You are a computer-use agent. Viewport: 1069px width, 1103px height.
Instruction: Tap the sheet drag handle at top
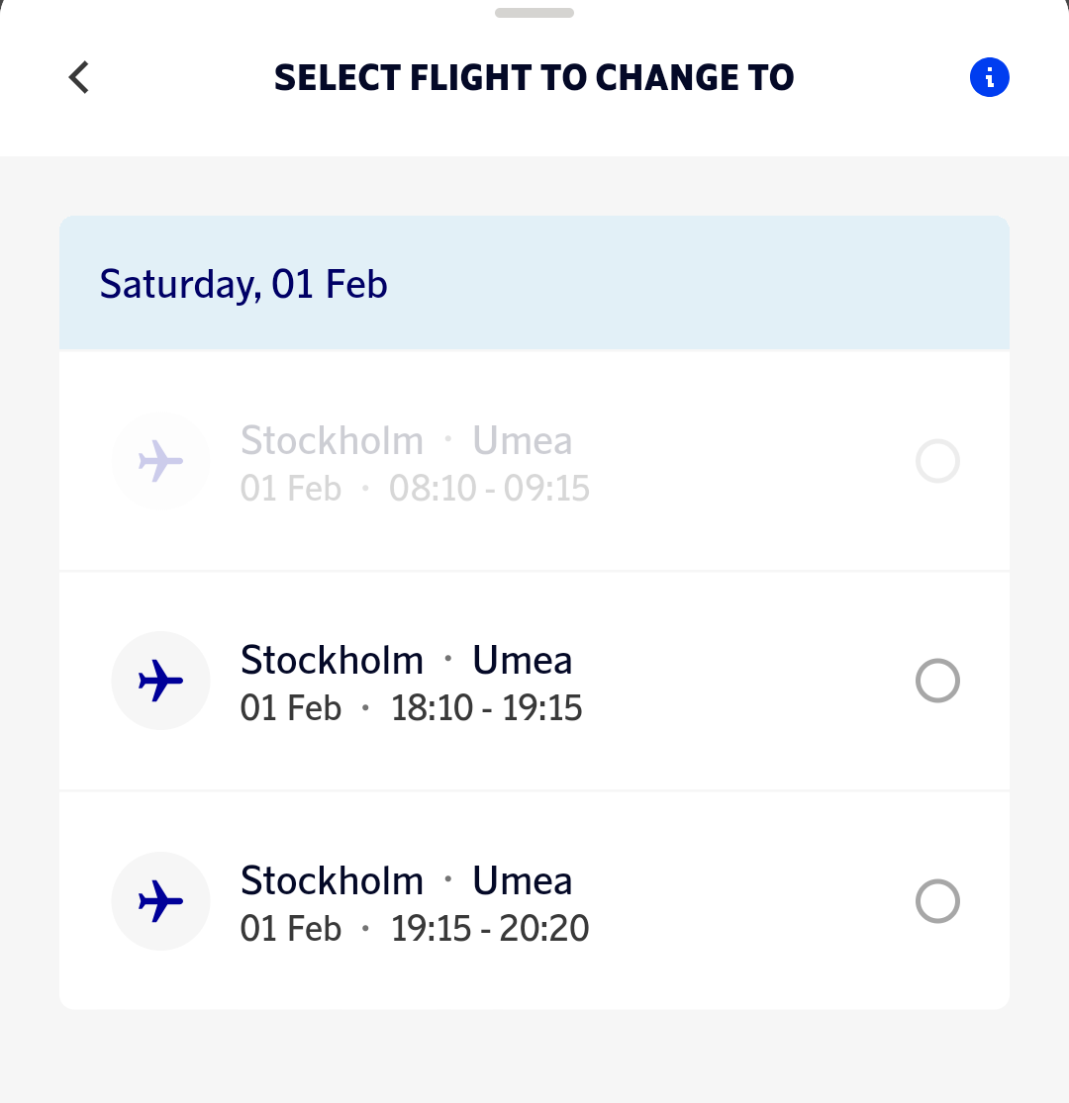point(534,13)
